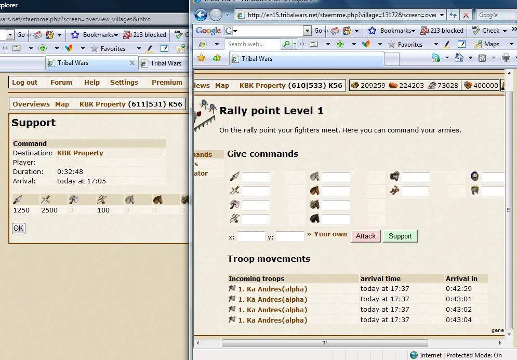Click the sword unit icon in Give commands
The width and height of the screenshot is (517, 360).
click(234, 191)
